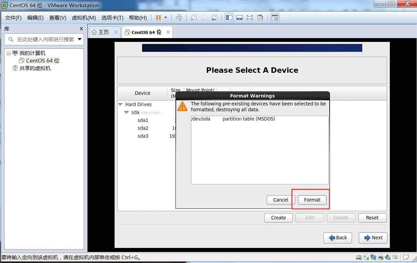Viewport: 417px width, 263px height.
Task: Click the camera device status bar icon
Action: pos(395,257)
